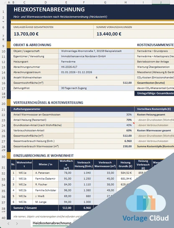Select the HK-2026-A17 billing number cell
The width and height of the screenshot is (174, 228).
click(96, 67)
